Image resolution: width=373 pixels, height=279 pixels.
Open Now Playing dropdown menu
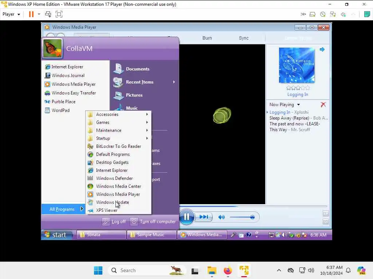coord(284,105)
